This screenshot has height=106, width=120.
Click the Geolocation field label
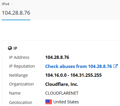(x=21, y=102)
